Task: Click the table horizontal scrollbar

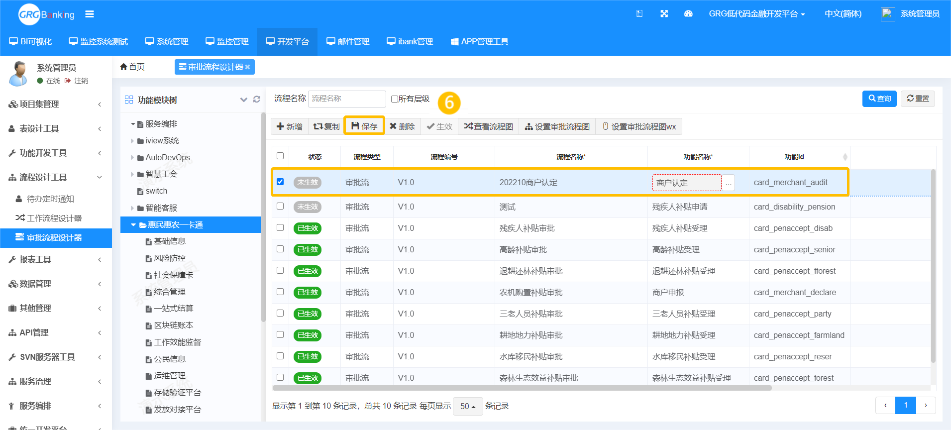Action: (x=522, y=388)
